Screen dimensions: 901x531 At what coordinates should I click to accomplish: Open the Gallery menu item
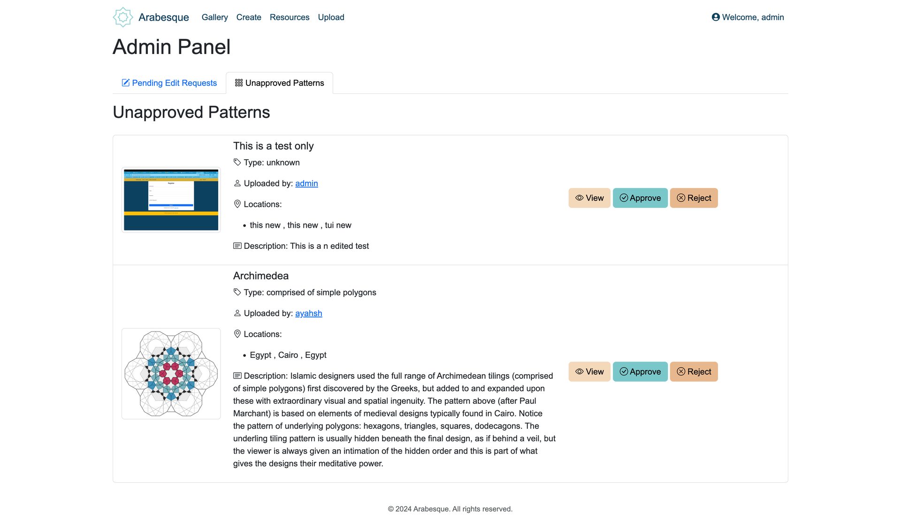[x=214, y=17]
